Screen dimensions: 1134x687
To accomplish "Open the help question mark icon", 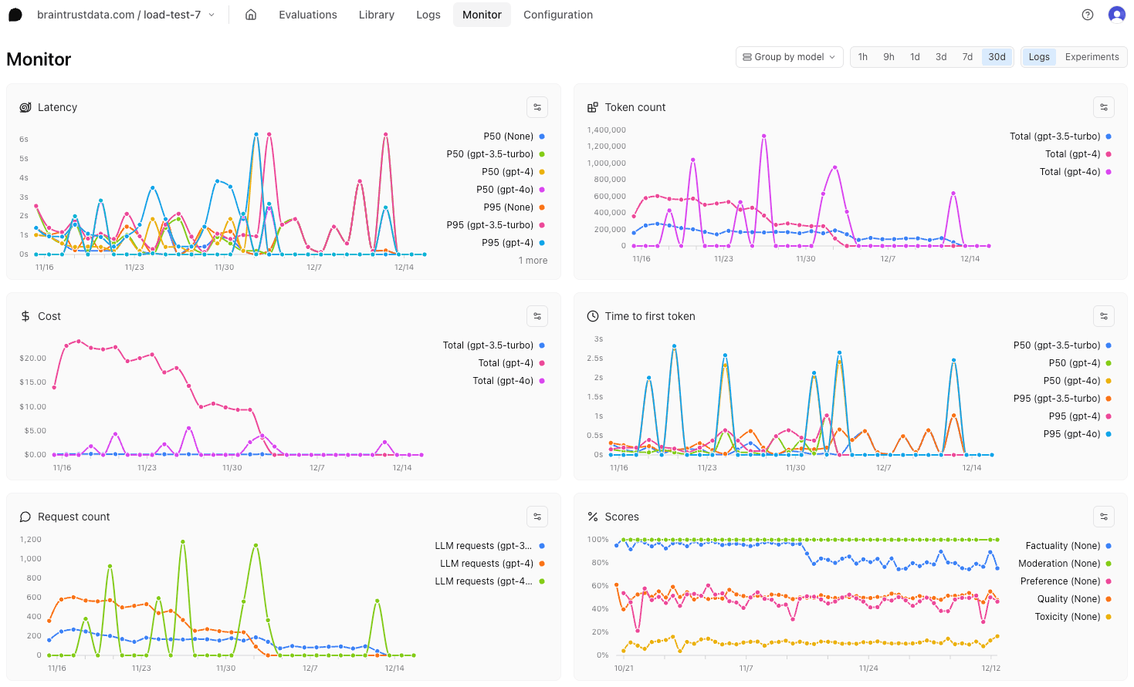I will (x=1087, y=15).
